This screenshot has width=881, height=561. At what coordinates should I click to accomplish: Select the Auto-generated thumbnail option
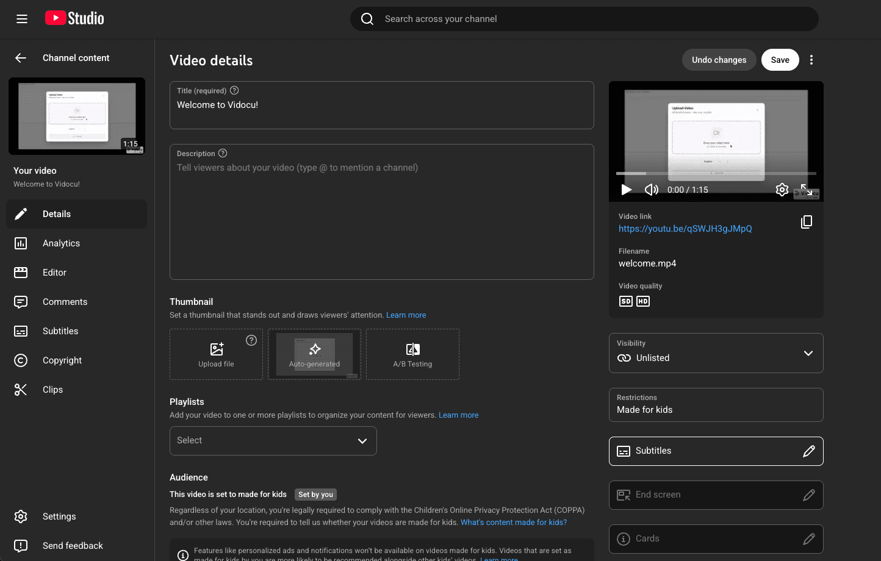point(314,354)
